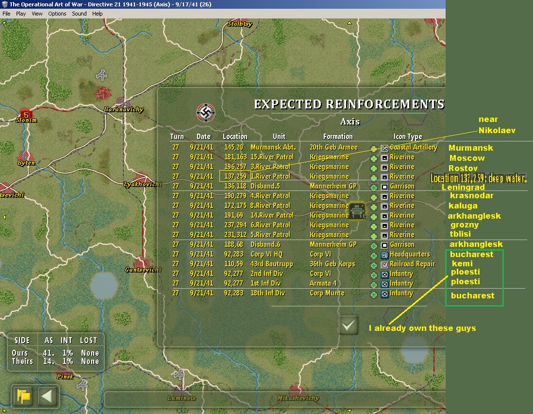Image resolution: width=533 pixels, height=414 pixels.
Task: Click the Garrison icon in Disband.5 row
Action: click(384, 187)
